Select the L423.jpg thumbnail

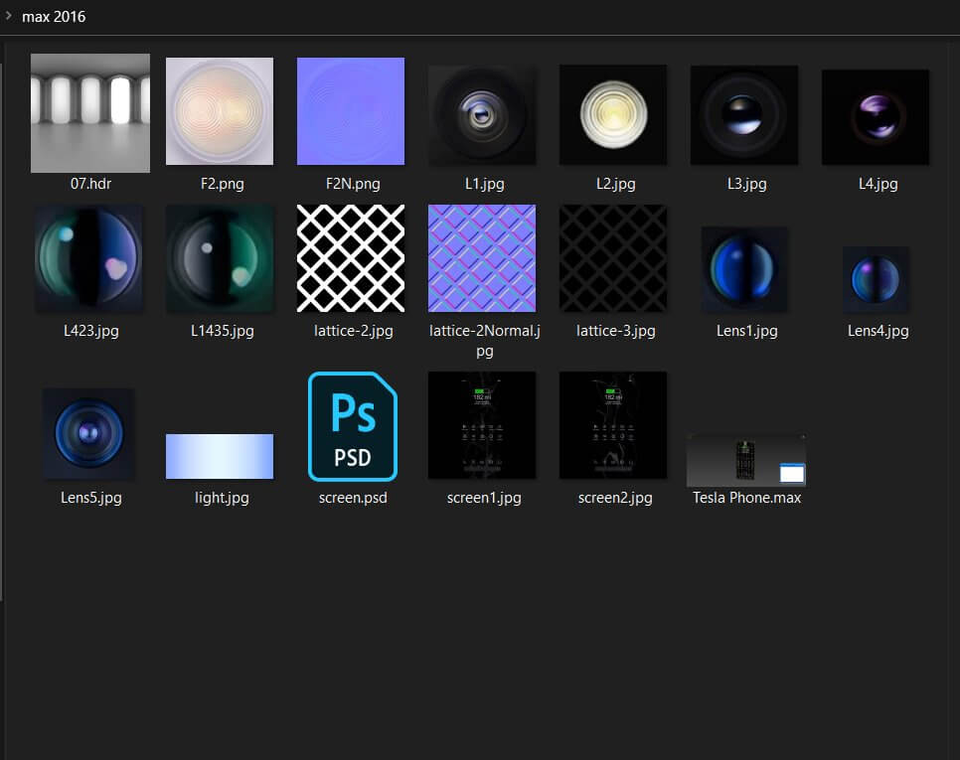point(88,258)
